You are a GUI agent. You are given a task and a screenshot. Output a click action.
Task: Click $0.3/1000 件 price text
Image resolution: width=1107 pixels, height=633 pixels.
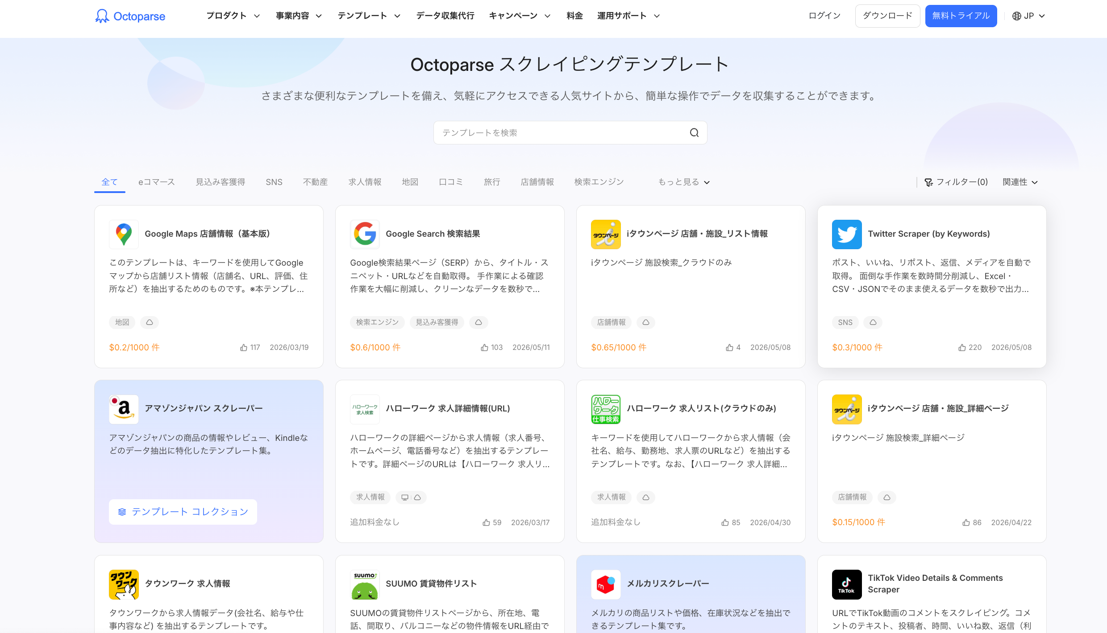click(x=857, y=347)
